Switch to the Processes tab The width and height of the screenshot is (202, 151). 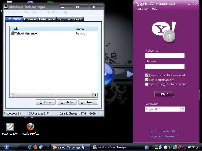point(30,19)
